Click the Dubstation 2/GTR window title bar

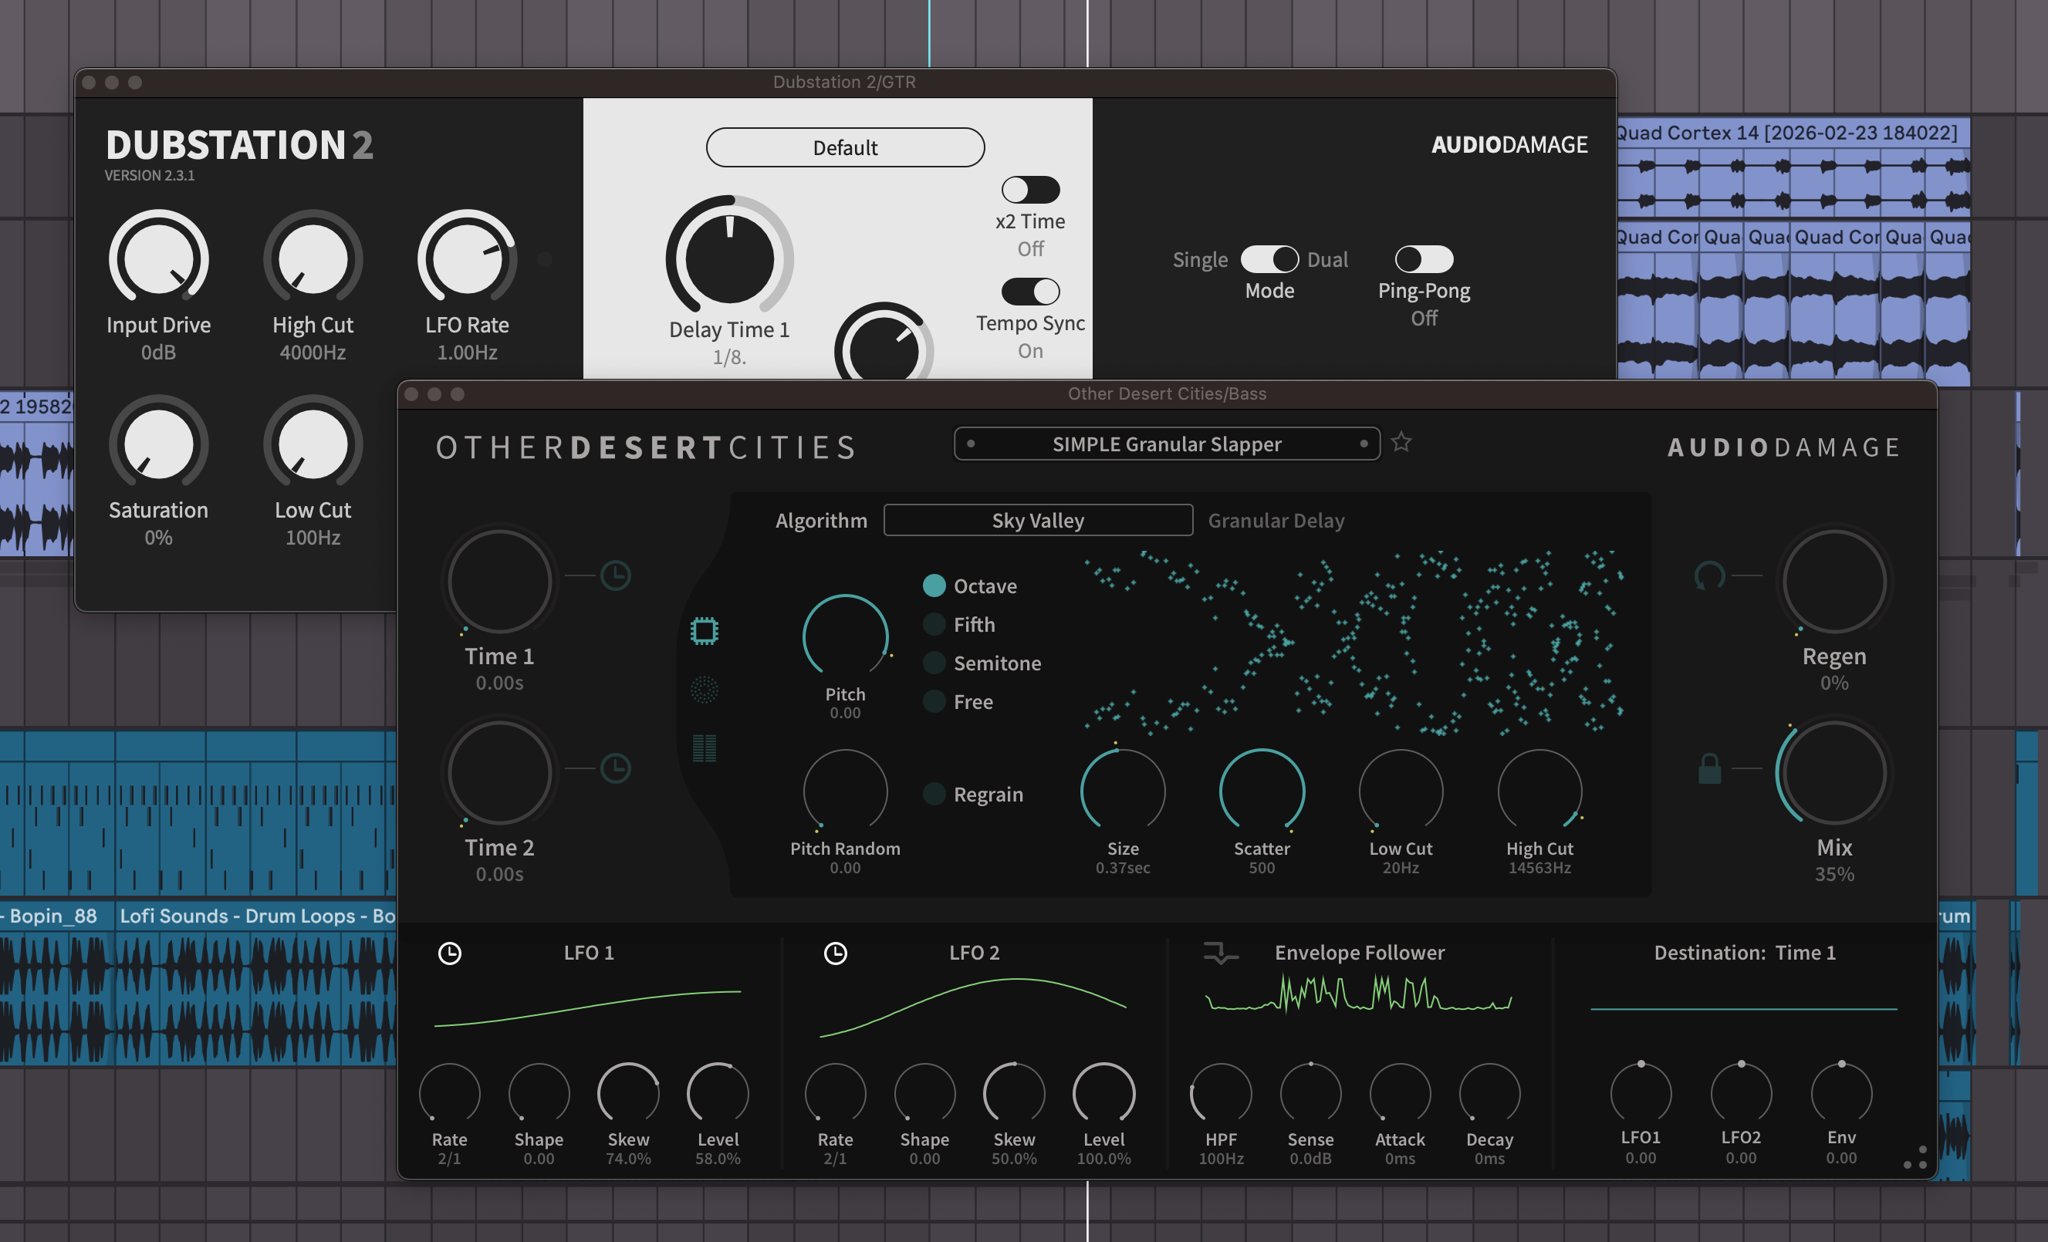[845, 83]
